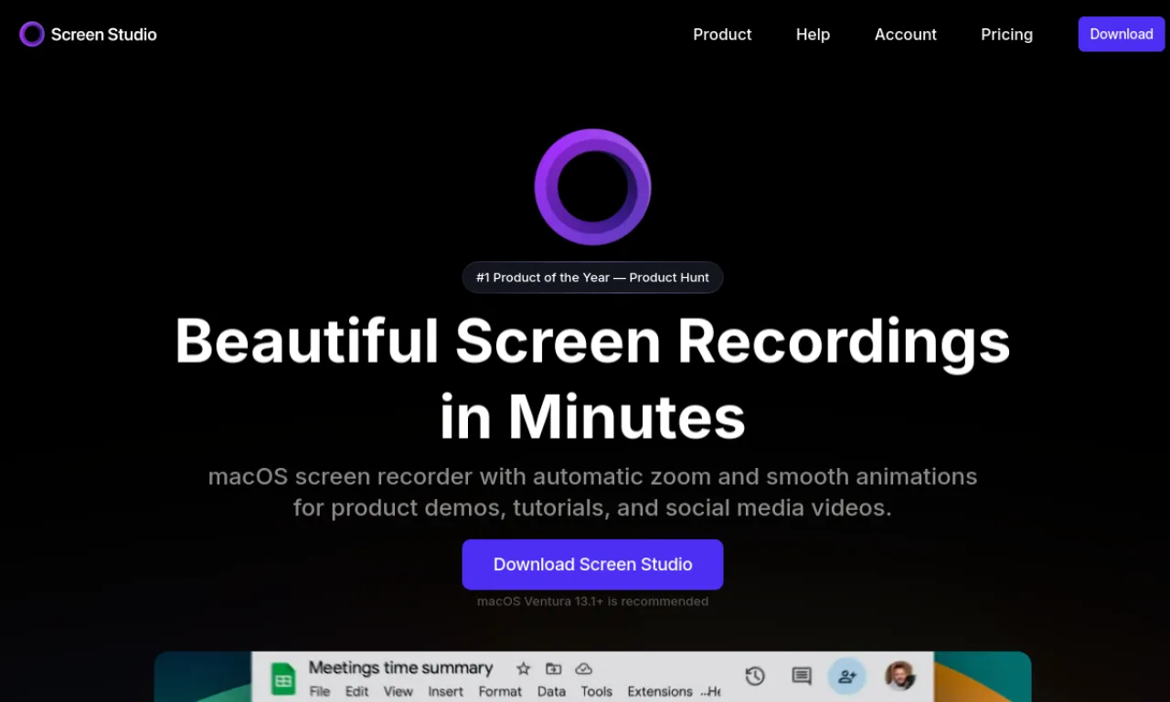Open the Product nav item
Screen dimensions: 1170x702
pyautogui.click(x=722, y=35)
